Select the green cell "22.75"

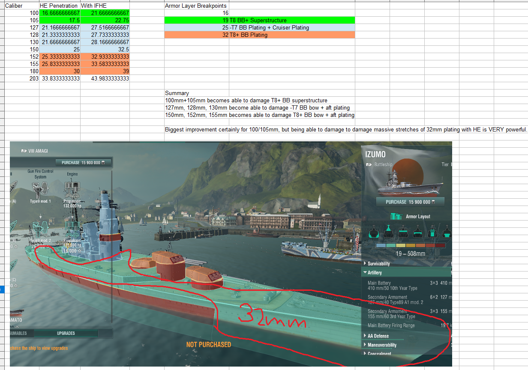pyautogui.click(x=105, y=21)
